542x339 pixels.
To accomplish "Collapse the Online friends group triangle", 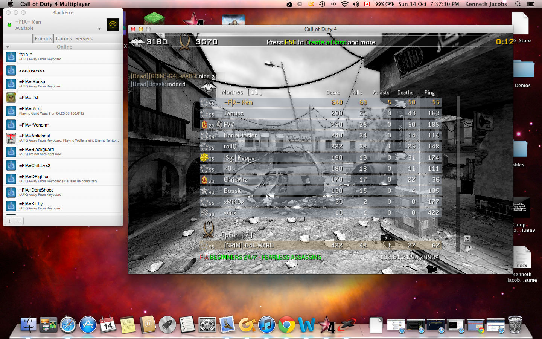I will tap(8, 47).
